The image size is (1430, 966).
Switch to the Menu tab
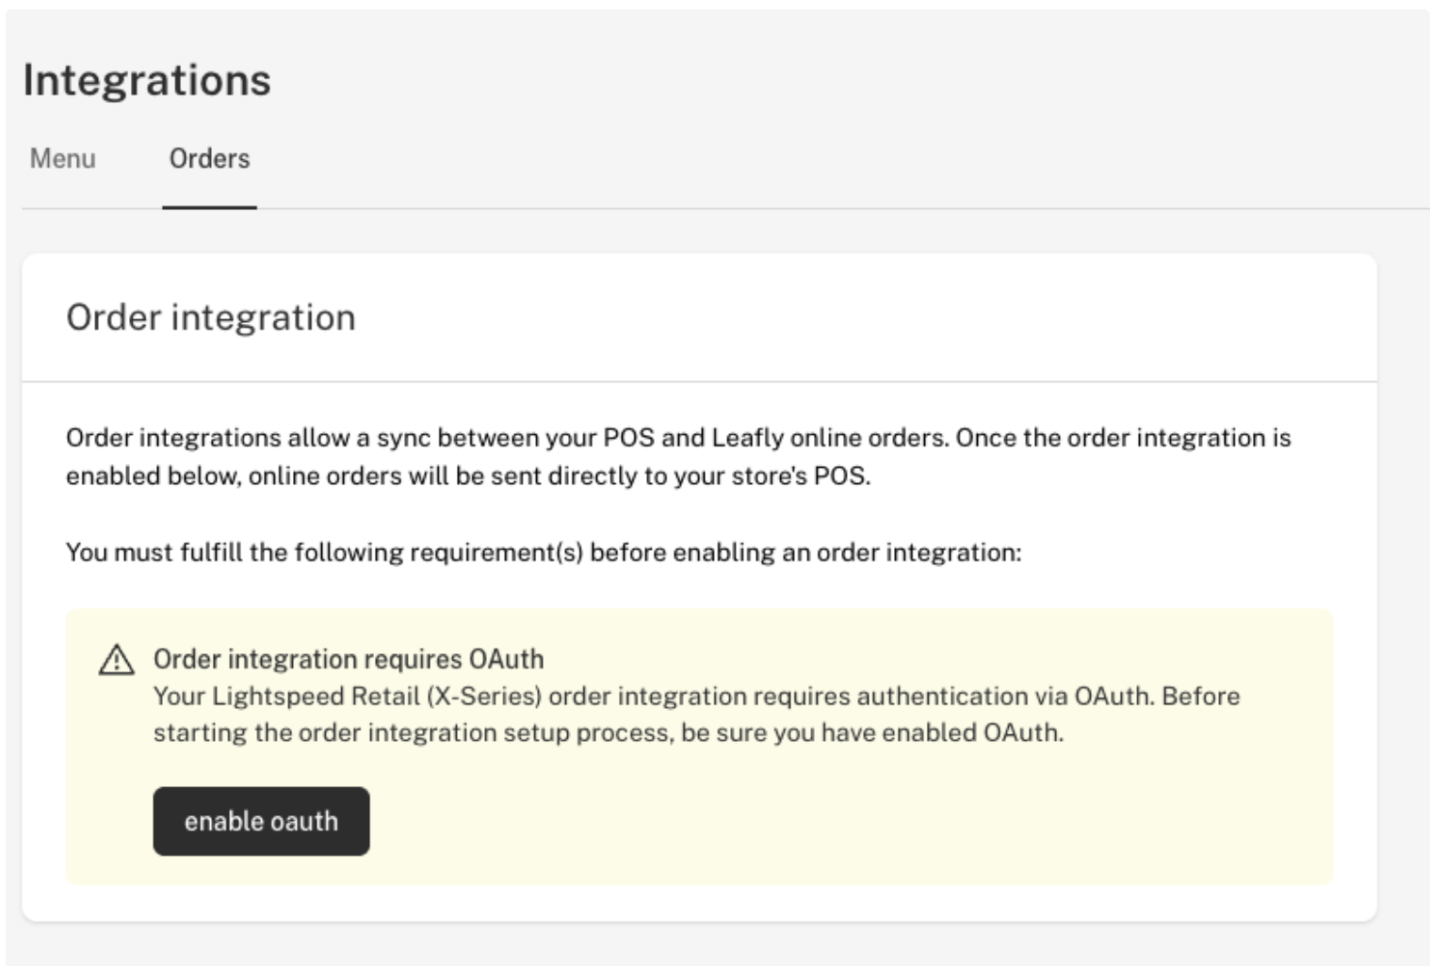62,158
